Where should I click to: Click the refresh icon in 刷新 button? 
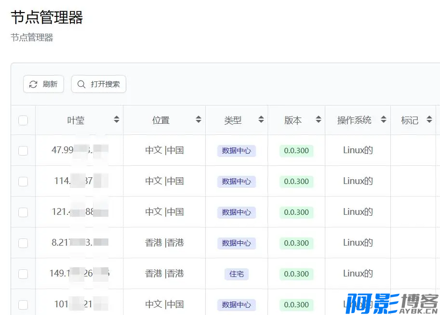(x=33, y=84)
